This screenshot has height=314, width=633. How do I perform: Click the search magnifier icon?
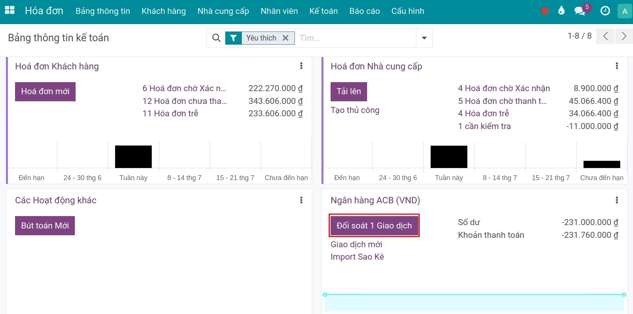216,38
